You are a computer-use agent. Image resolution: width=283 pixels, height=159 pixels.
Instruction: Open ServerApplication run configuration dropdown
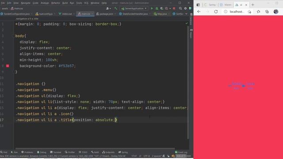click(134, 8)
